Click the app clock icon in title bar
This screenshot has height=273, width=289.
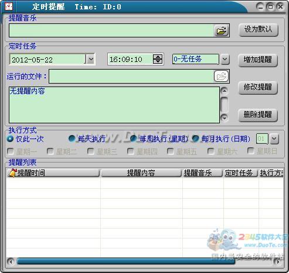(8, 6)
